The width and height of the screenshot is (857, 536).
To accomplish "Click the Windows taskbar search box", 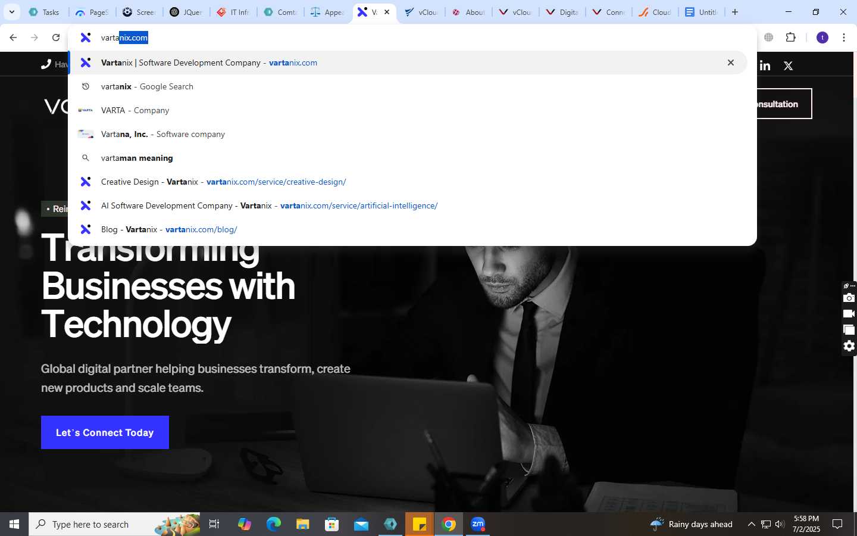I will pos(115,524).
